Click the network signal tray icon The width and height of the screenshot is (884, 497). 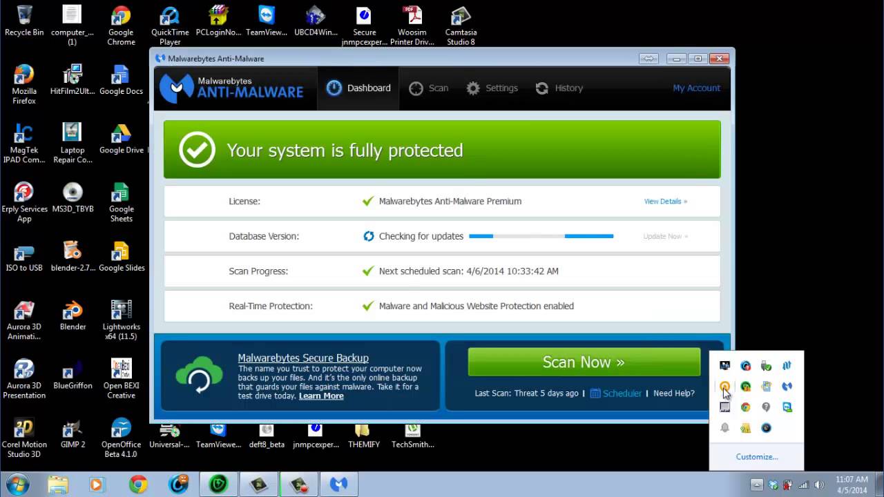[x=804, y=485]
